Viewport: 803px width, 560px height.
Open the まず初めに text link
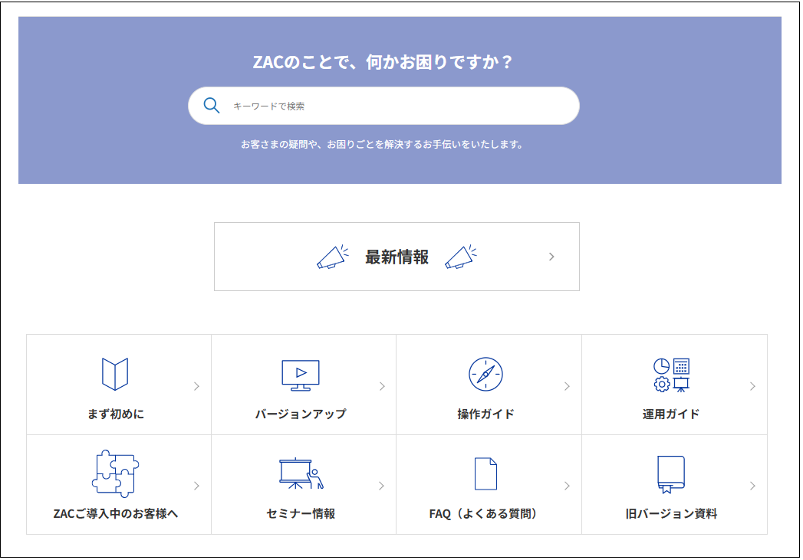pyautogui.click(x=115, y=414)
